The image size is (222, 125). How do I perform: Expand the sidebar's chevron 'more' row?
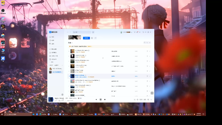[x=51, y=62]
